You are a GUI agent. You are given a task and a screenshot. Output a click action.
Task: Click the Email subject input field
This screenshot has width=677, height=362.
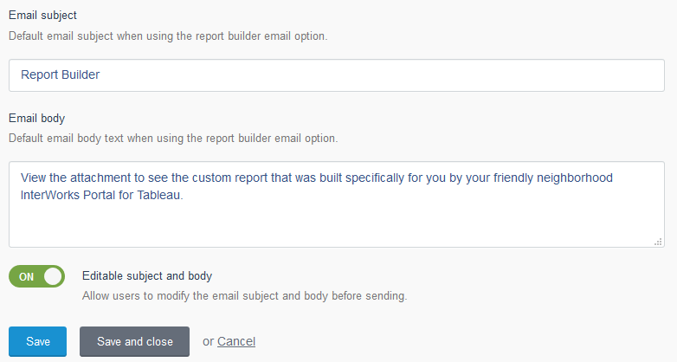pyautogui.click(x=337, y=75)
